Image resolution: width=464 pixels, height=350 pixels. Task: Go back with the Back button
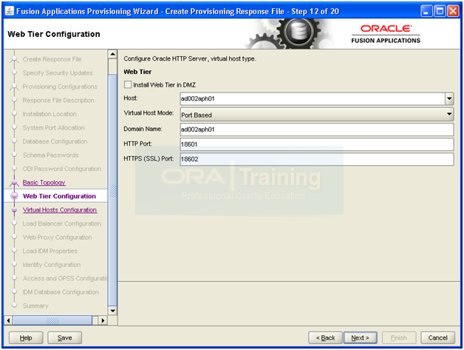tap(325, 337)
